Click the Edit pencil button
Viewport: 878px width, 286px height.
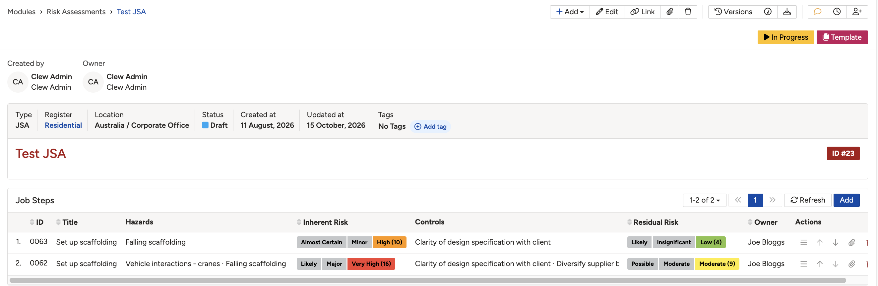(x=607, y=12)
